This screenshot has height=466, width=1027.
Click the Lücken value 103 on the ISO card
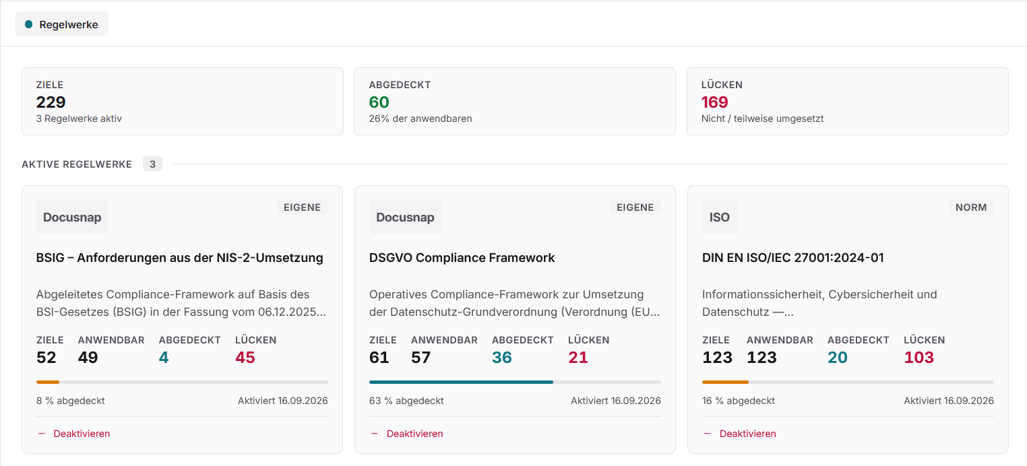coord(919,358)
